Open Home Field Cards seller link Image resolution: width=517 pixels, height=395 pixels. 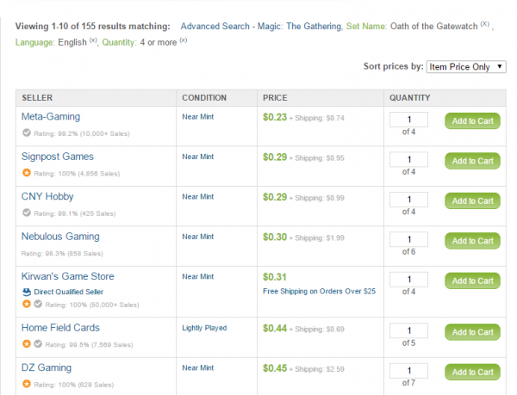(60, 327)
